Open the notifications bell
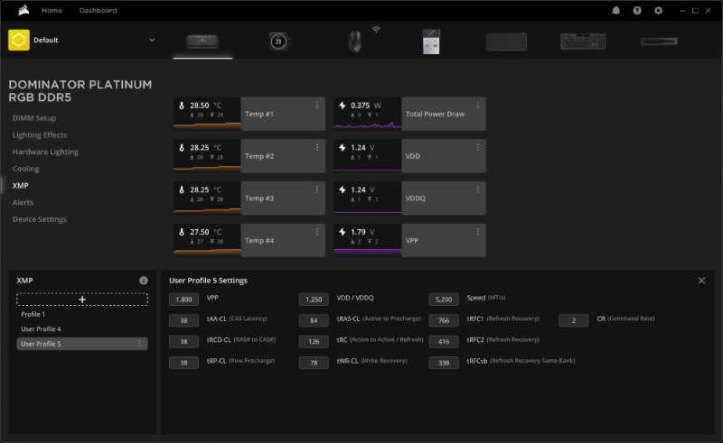Image resolution: width=723 pixels, height=443 pixels. 616,10
